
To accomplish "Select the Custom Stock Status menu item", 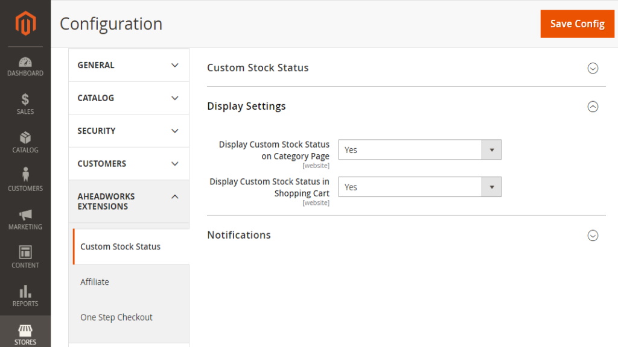I will 131,246.
